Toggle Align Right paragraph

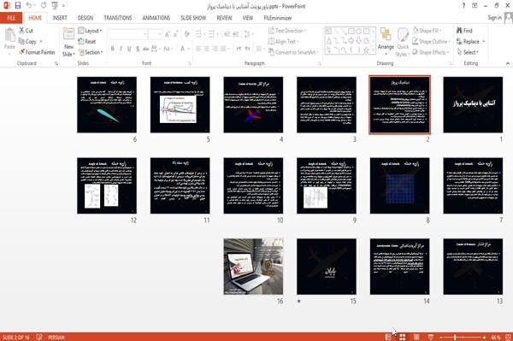215,49
